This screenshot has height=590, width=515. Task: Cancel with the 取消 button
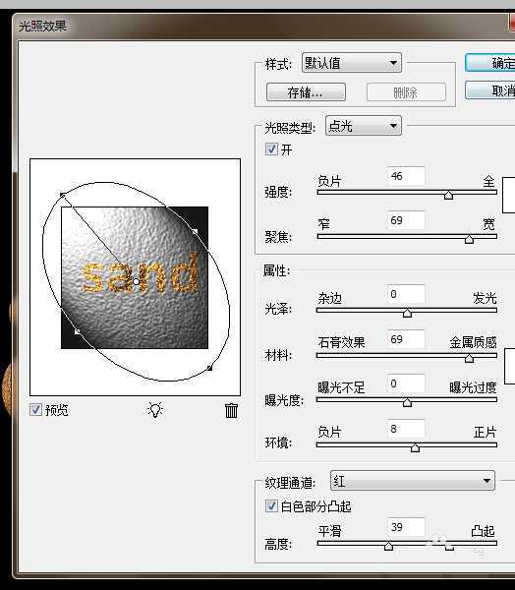tap(492, 90)
